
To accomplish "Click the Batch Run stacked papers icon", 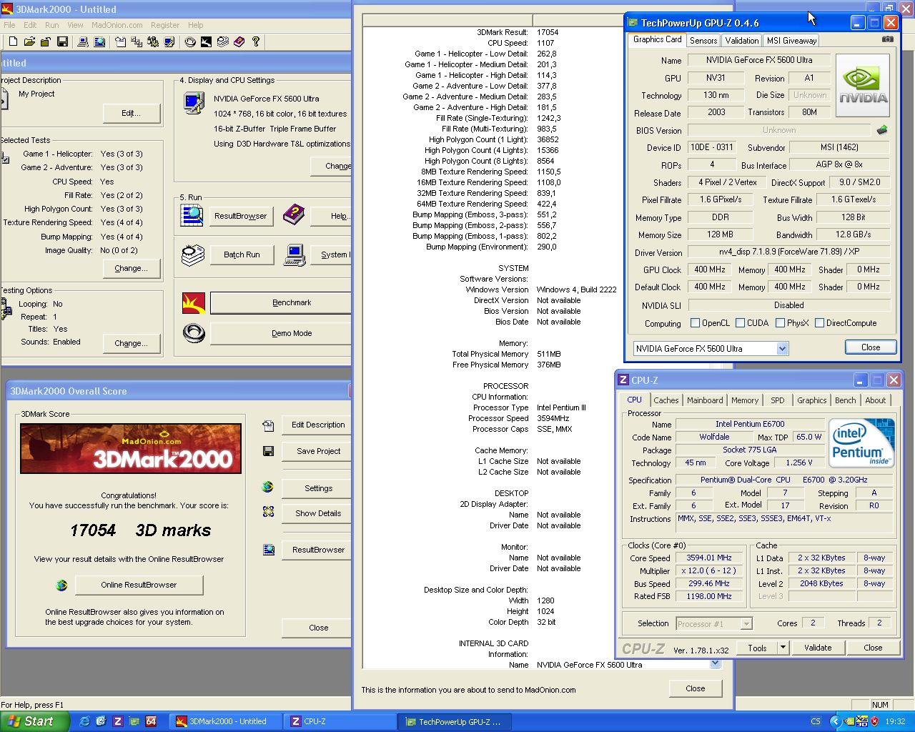I will (192, 254).
